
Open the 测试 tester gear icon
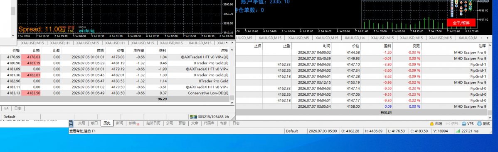click(x=484, y=123)
